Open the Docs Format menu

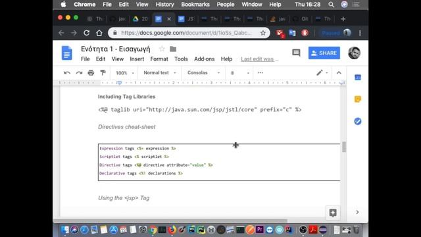[x=159, y=59]
